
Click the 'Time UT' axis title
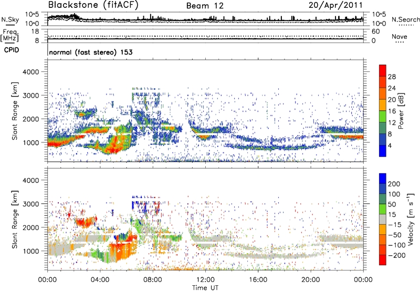(205, 288)
